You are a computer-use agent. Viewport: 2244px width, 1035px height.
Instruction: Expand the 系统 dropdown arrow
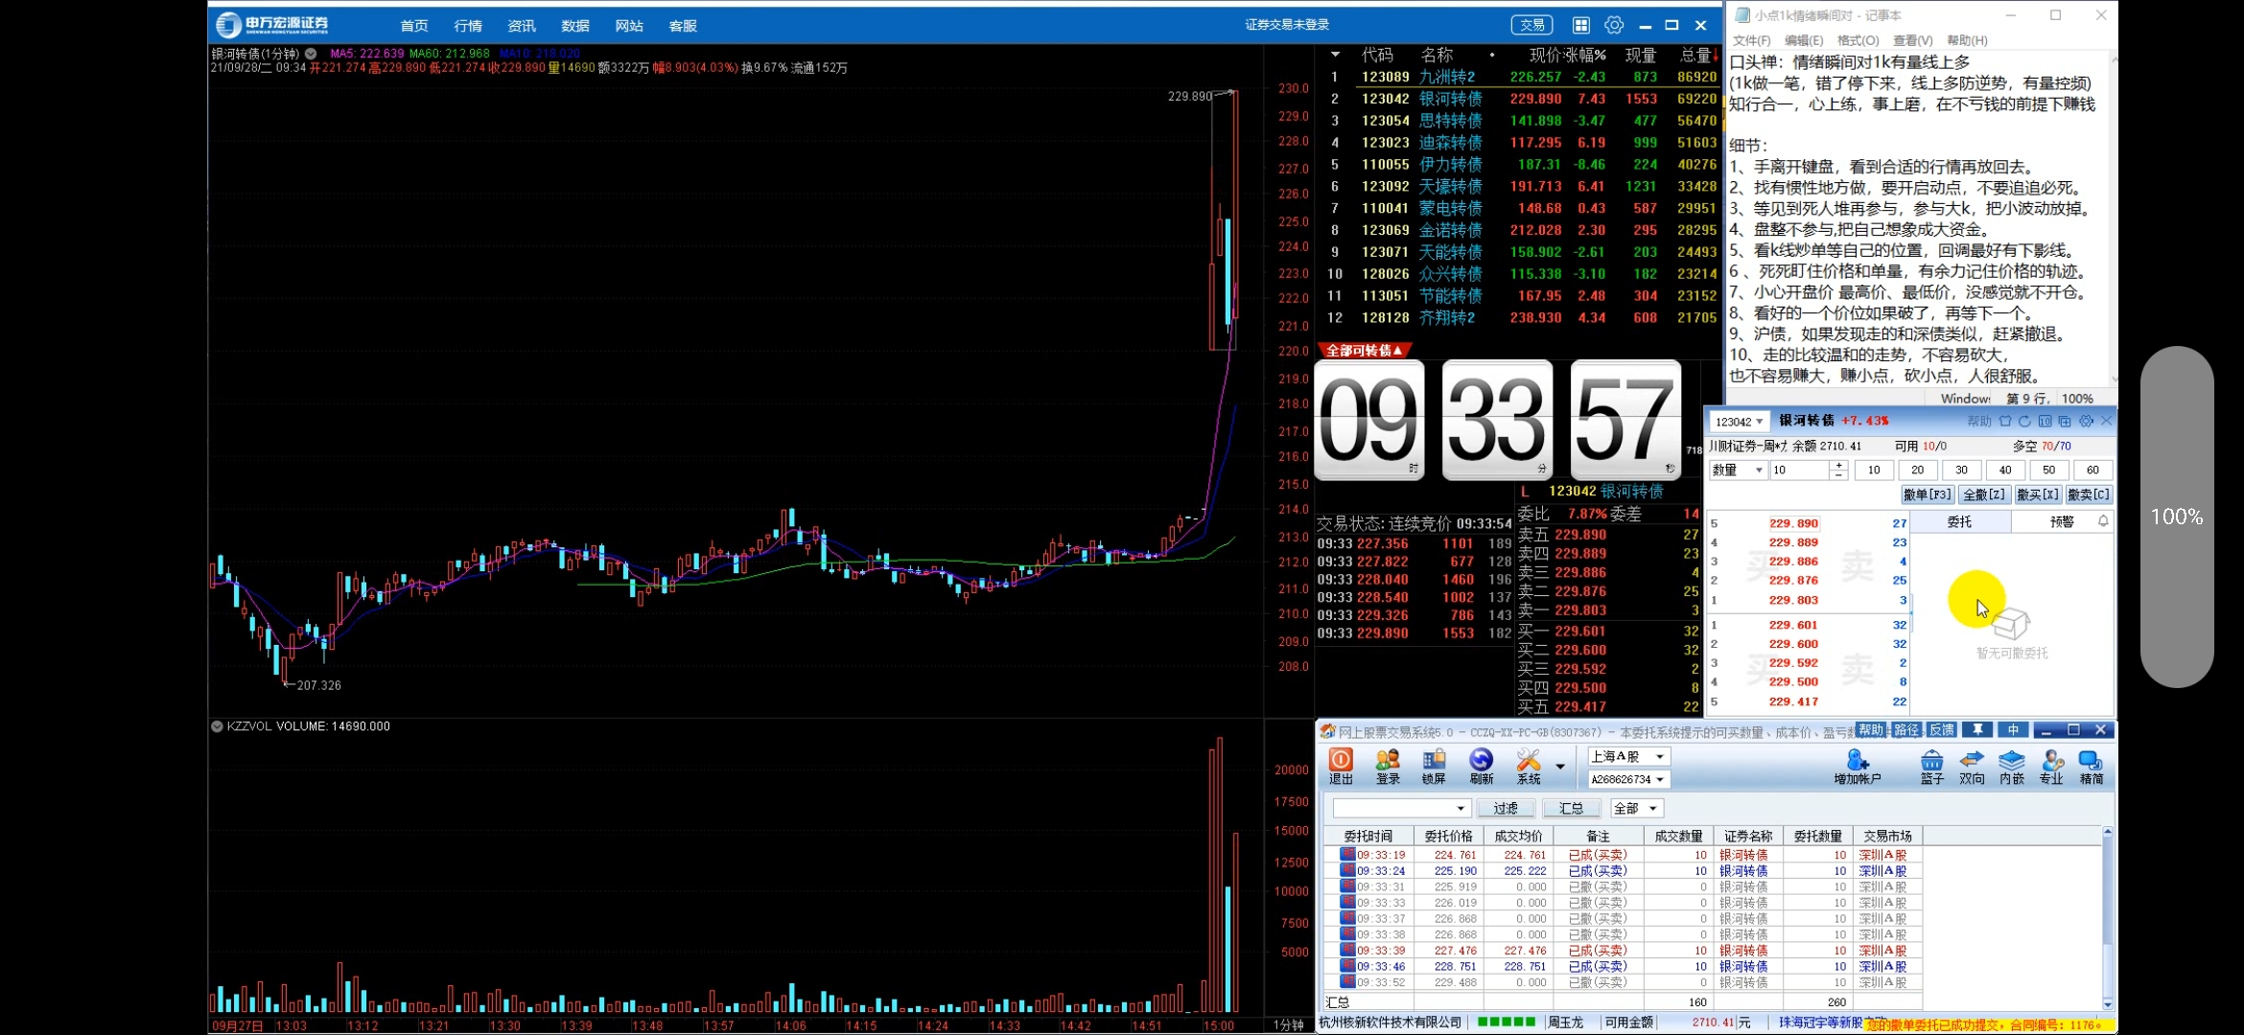(1560, 767)
